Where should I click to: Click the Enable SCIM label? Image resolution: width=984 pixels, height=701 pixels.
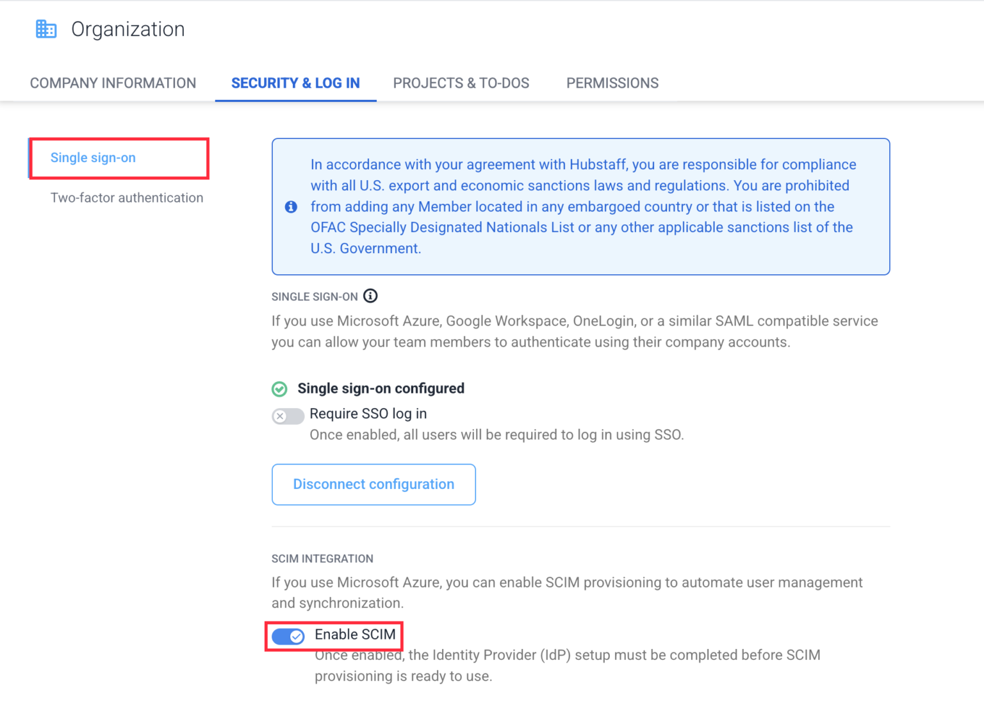click(355, 634)
